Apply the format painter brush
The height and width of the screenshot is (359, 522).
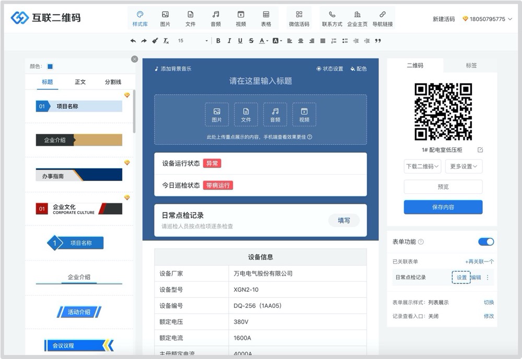[155, 41]
